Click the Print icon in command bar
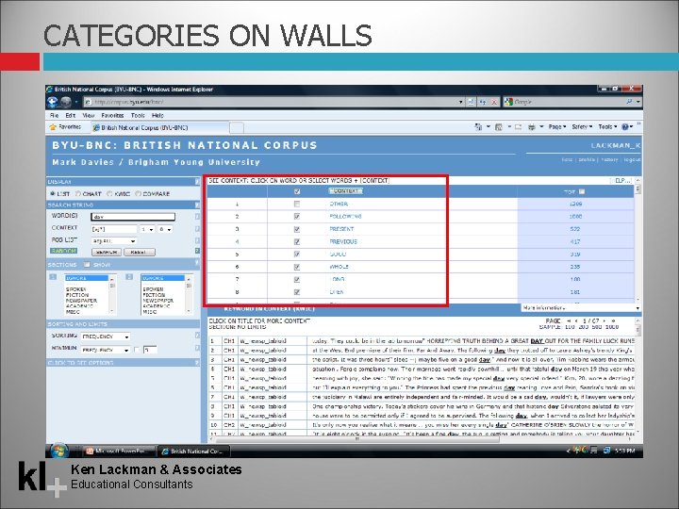Image resolution: width=679 pixels, height=509 pixels. pyautogui.click(x=532, y=127)
